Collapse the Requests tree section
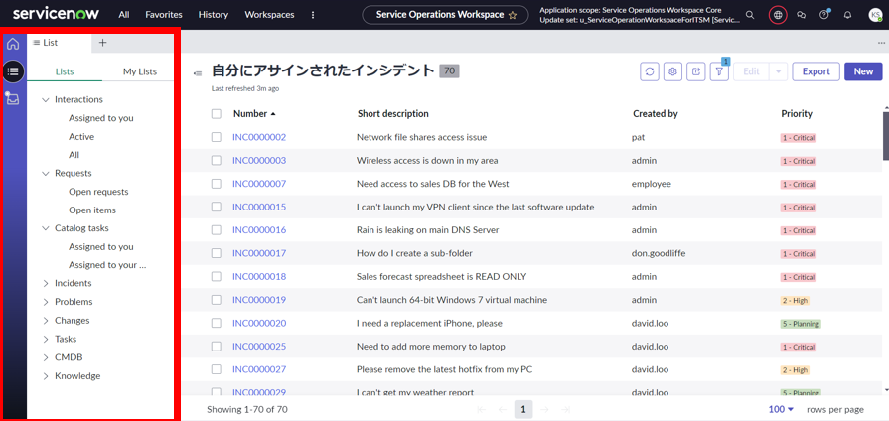This screenshot has width=889, height=421. [46, 174]
